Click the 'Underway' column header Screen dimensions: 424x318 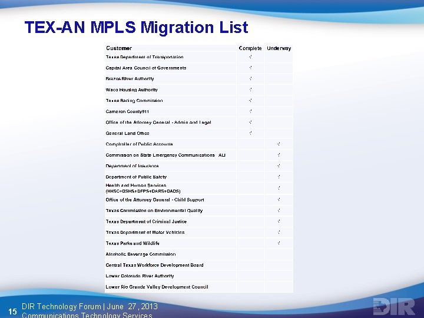[x=279, y=48]
